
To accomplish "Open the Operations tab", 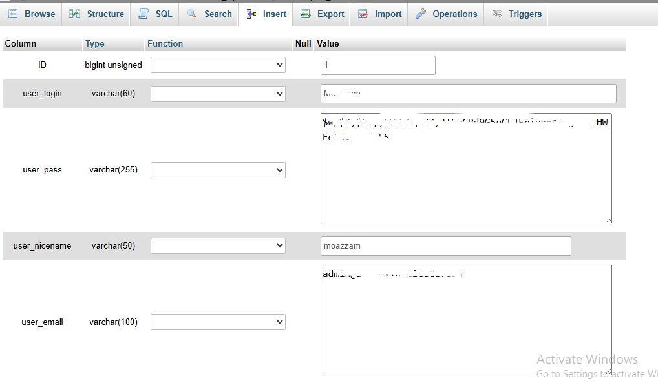I will (x=454, y=14).
